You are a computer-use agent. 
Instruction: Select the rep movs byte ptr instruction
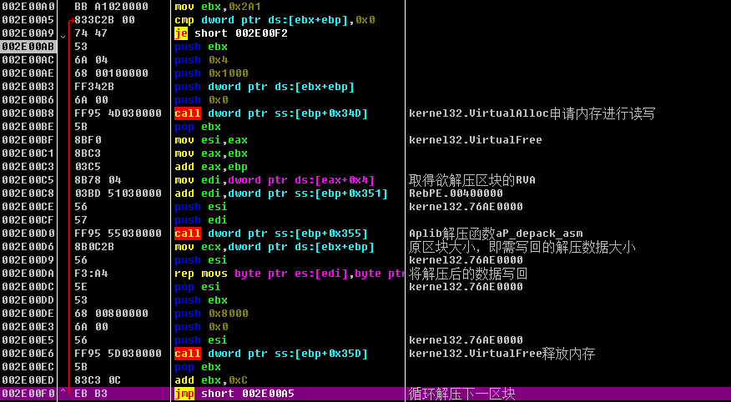(x=289, y=274)
